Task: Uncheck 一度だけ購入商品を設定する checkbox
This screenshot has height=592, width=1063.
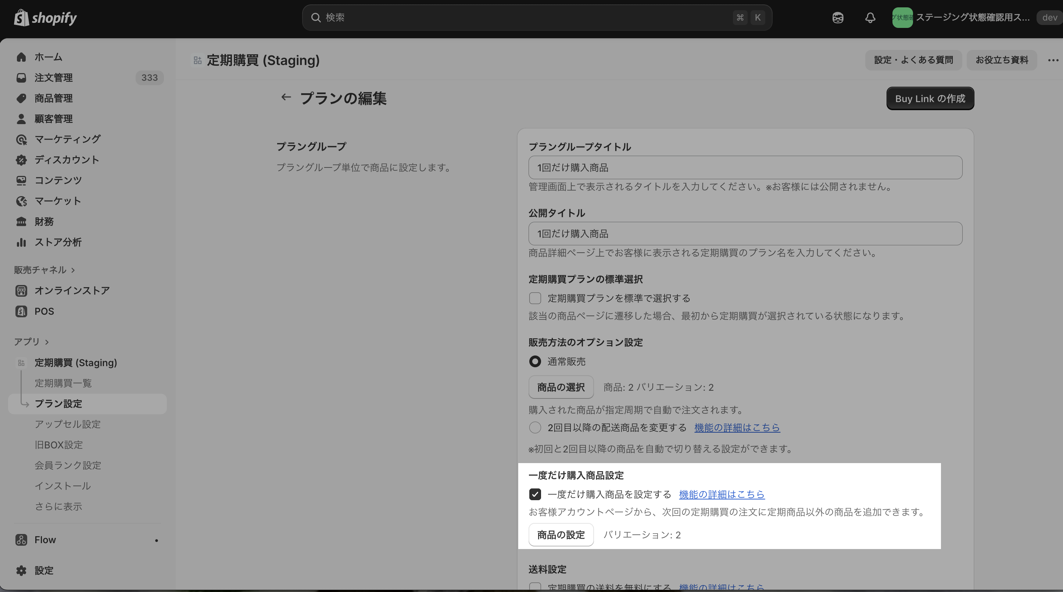Action: pos(535,494)
